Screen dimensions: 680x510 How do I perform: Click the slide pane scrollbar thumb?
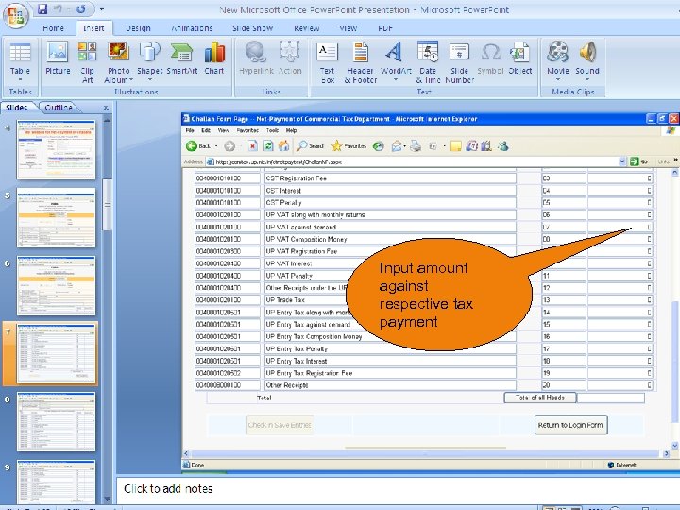point(107,205)
